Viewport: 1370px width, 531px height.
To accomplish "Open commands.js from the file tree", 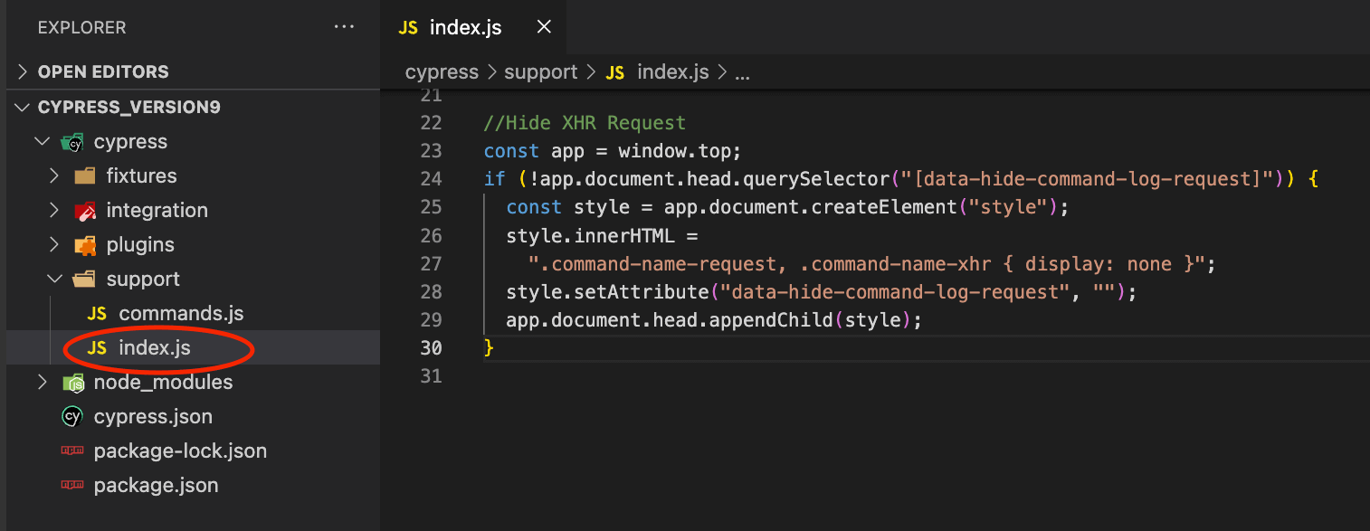I will (x=181, y=314).
